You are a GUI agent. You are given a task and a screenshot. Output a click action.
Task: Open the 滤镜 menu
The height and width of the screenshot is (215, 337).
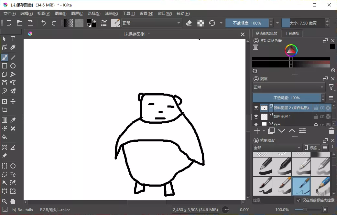click(x=111, y=13)
